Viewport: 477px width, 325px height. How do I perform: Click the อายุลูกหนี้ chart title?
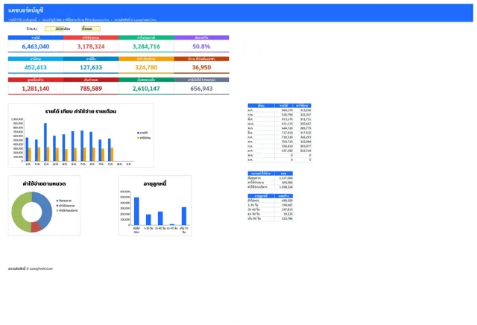[x=154, y=184]
